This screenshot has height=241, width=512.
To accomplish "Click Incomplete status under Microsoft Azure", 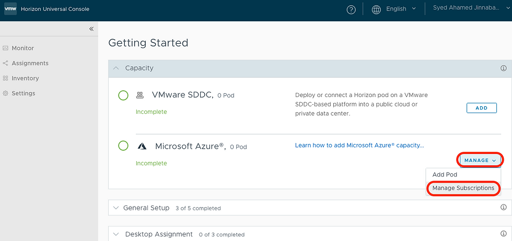I will pos(151,163).
